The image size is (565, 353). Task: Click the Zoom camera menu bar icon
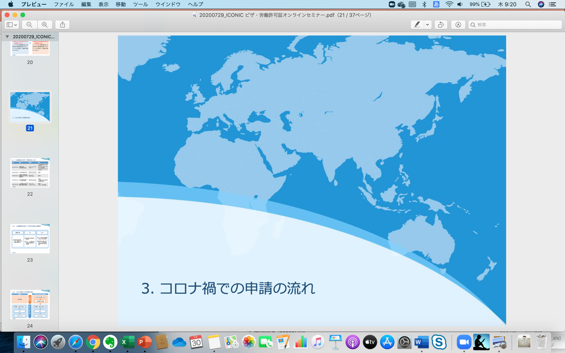tap(392, 4)
